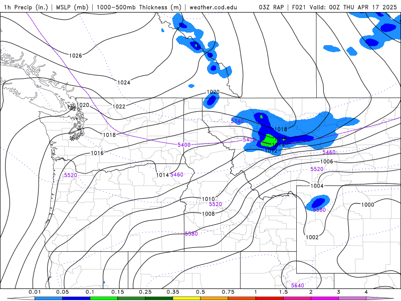
Task: Click the purple 5640 thickness label
Action: point(298,285)
